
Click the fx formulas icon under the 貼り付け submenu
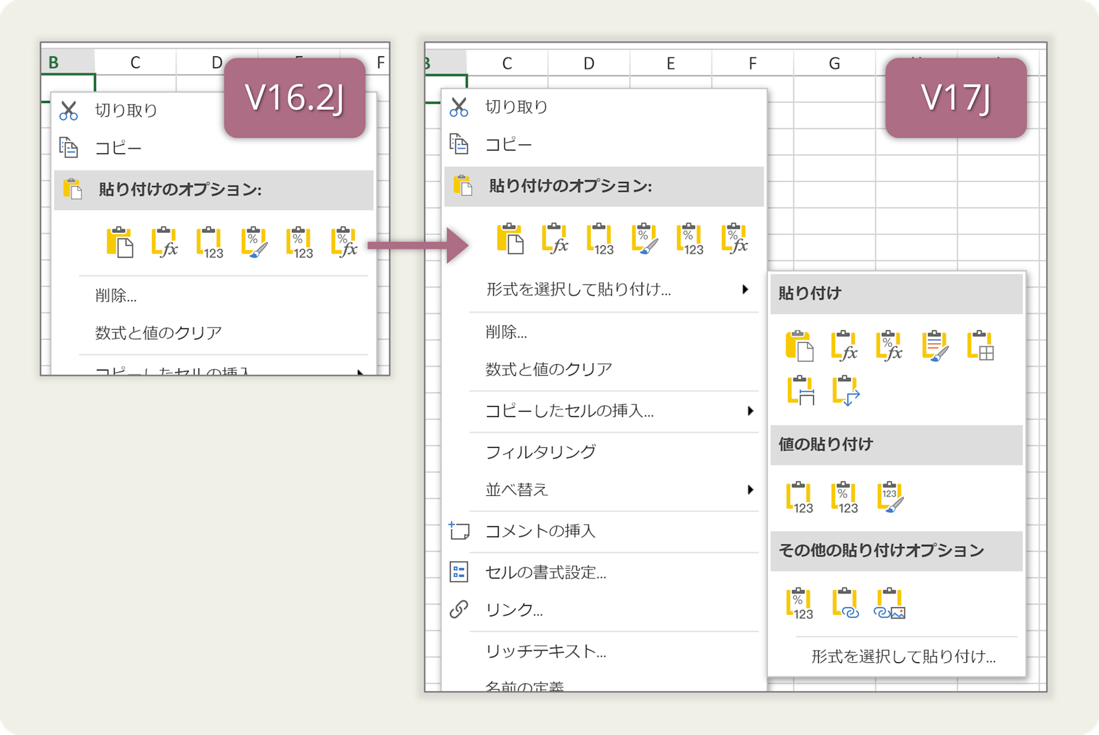point(845,346)
